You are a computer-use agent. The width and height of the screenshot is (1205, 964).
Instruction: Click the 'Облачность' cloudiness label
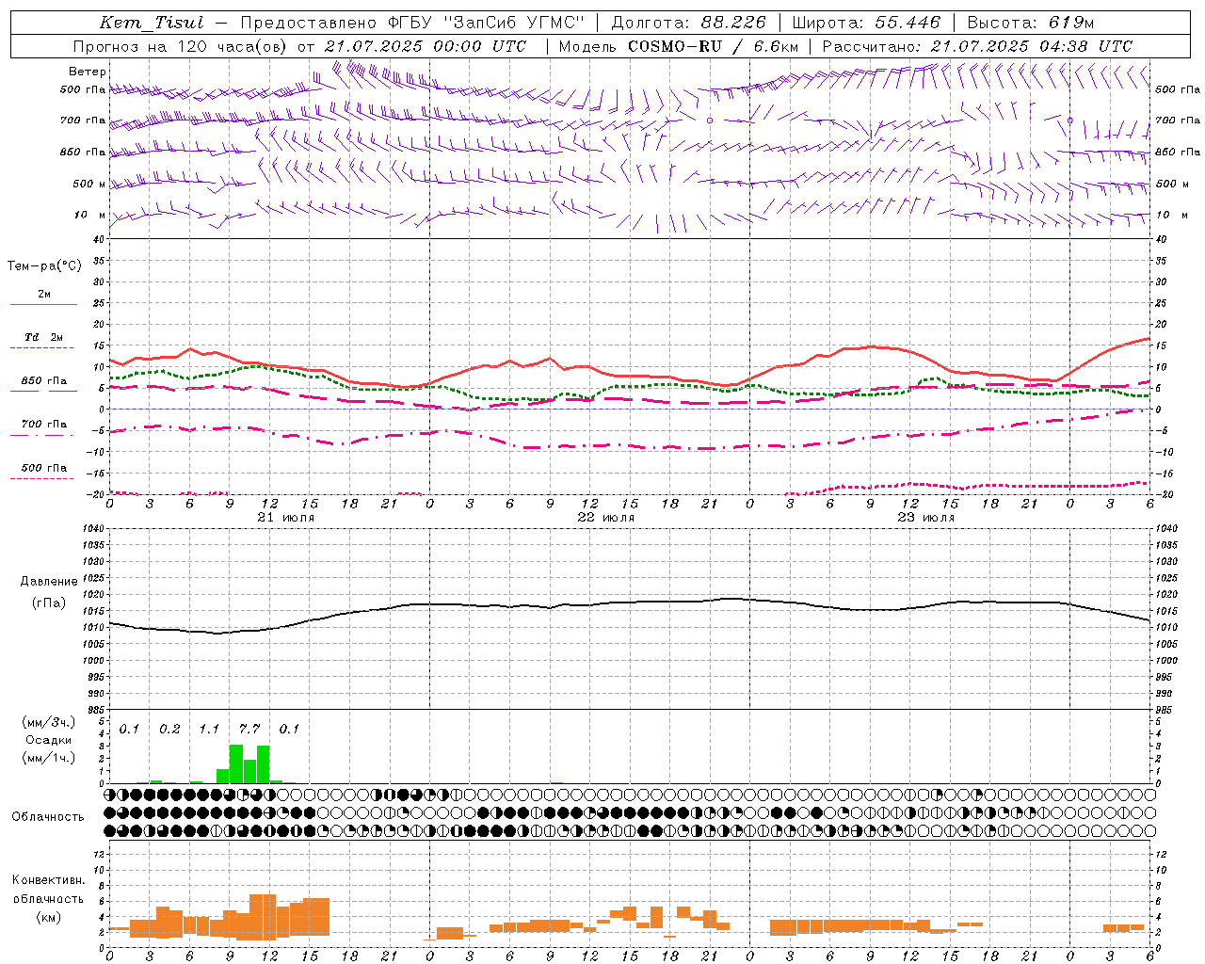point(48,817)
